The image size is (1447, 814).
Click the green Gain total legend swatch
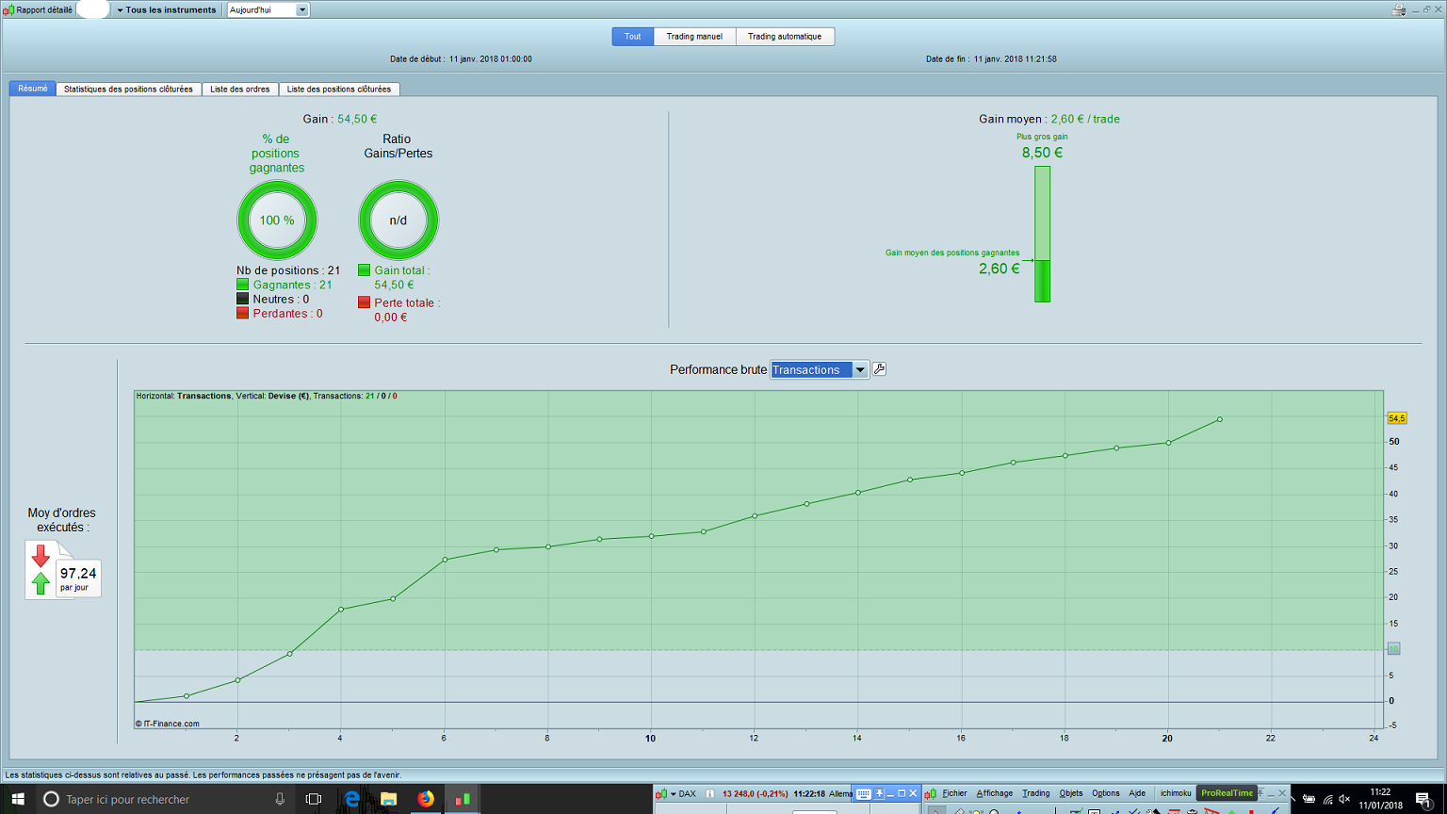pyautogui.click(x=364, y=270)
